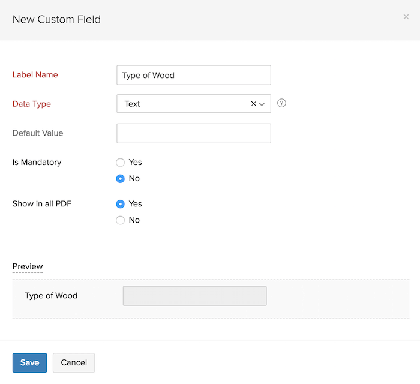Expand the Data Type dropdown arrow
The height and width of the screenshot is (384, 420).
pos(262,104)
